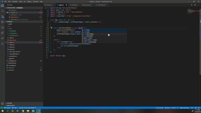
Task: Switch to pokeapi.ts editor tab
Action: point(75,5)
